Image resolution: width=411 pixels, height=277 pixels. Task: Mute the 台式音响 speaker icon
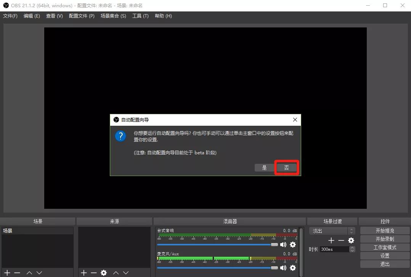pos(283,245)
